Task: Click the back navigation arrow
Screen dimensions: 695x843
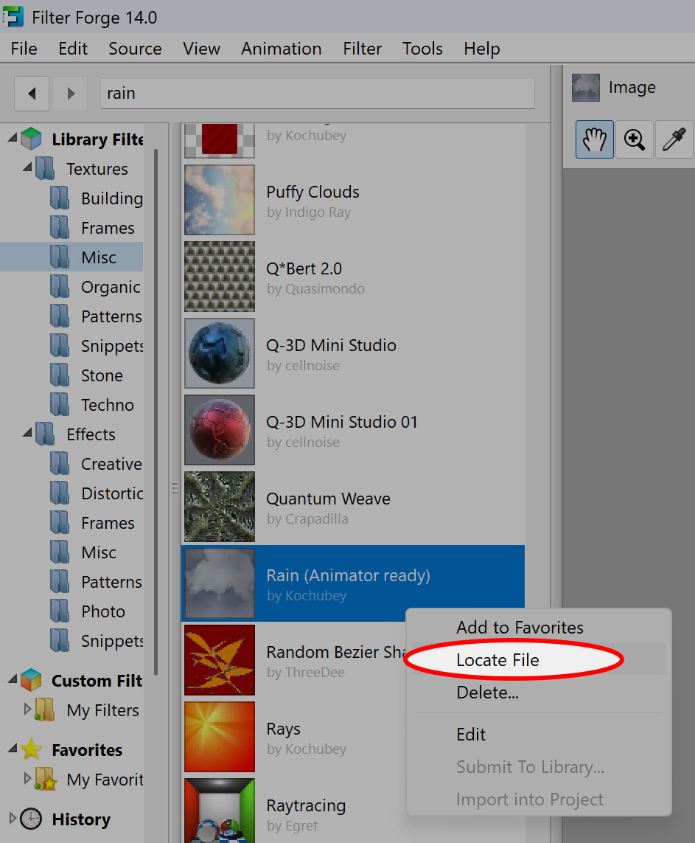Action: click(32, 94)
